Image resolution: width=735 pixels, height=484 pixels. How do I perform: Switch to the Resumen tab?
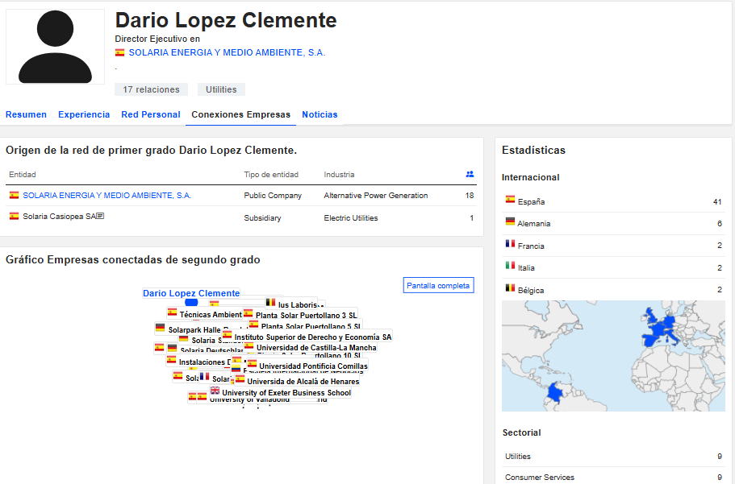click(27, 114)
